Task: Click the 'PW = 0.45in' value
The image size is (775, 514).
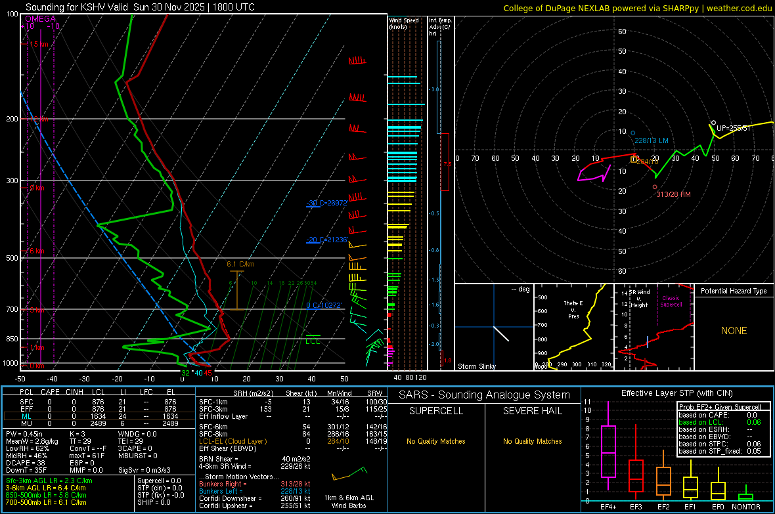Action: [x=24, y=434]
